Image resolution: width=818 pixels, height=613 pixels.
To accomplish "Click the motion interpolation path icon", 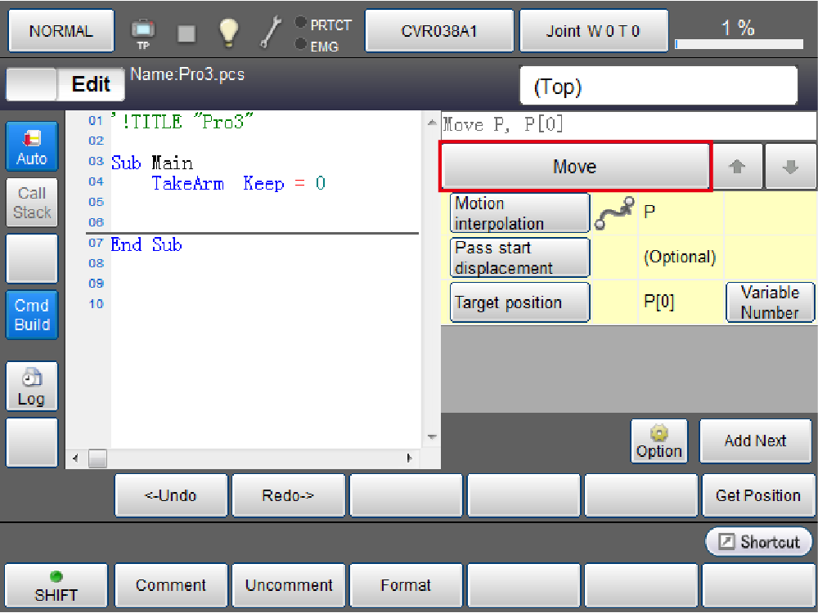I will [613, 213].
